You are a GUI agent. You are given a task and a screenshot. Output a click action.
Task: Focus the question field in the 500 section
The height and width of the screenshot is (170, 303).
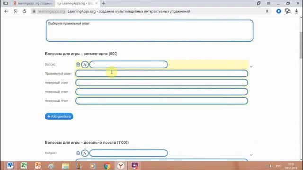[x=128, y=64]
